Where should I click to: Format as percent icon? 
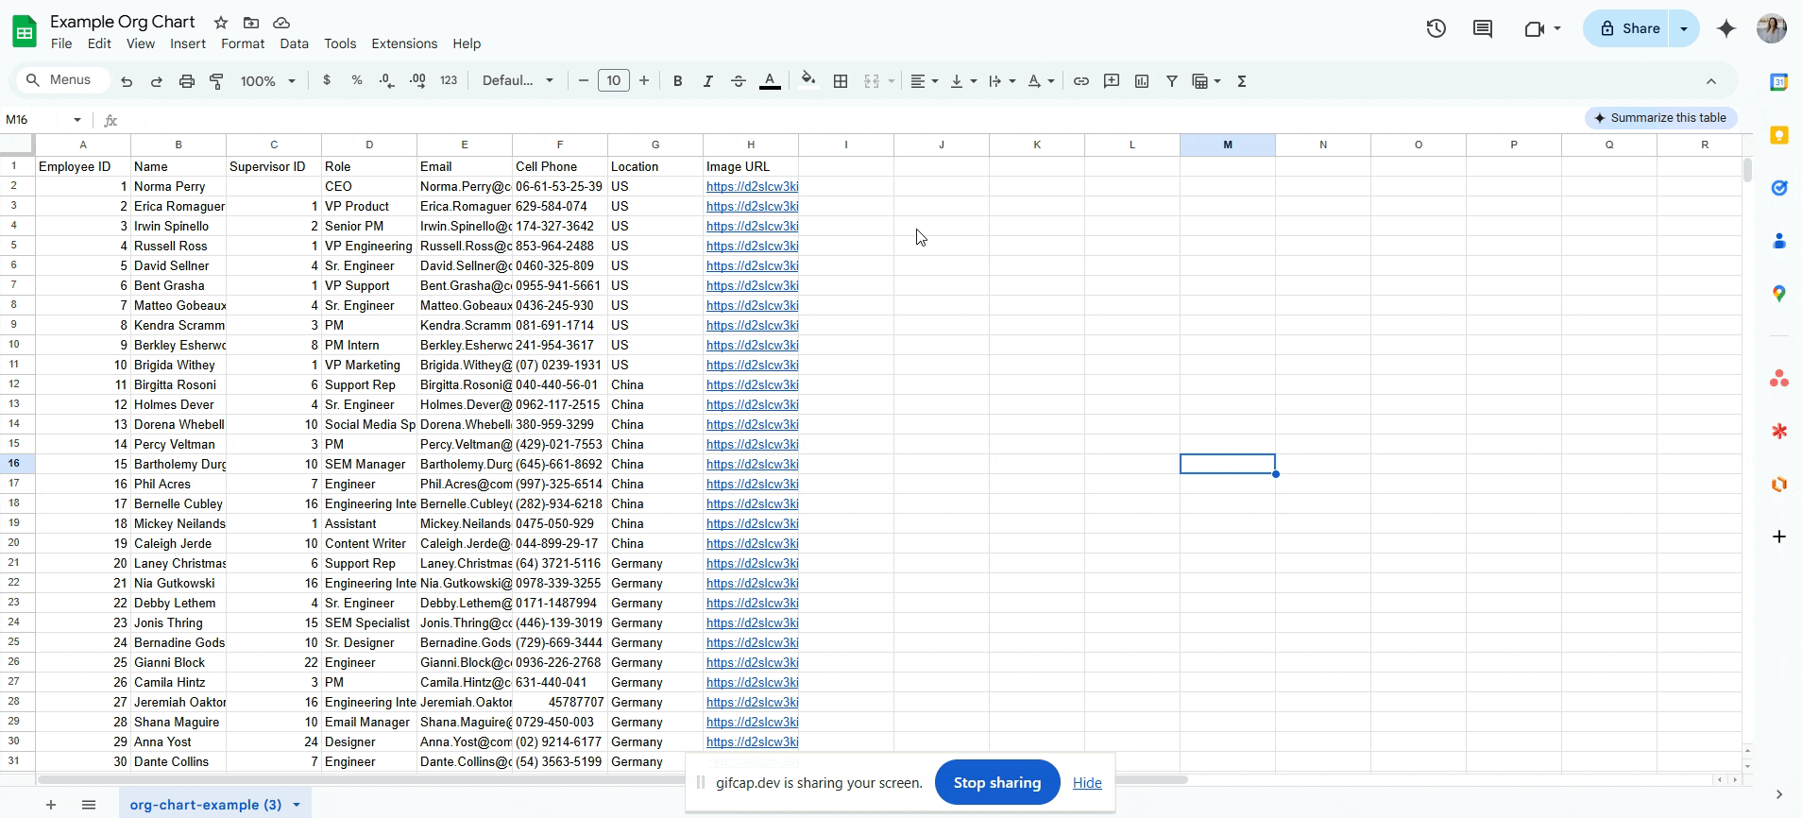pyautogui.click(x=357, y=80)
